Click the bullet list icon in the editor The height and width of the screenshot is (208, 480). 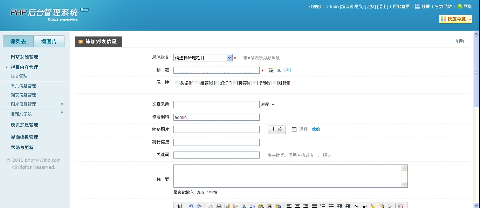point(331,206)
